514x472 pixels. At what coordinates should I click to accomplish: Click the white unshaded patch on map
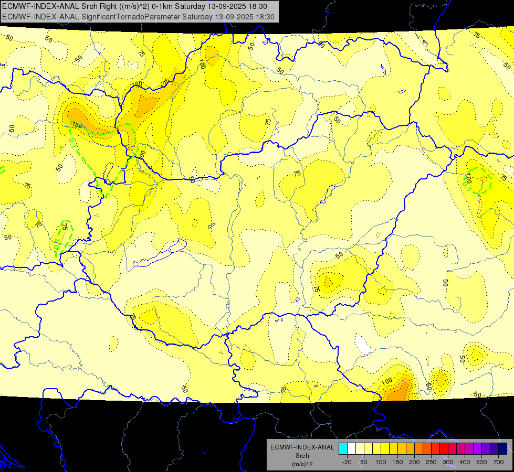(364, 345)
